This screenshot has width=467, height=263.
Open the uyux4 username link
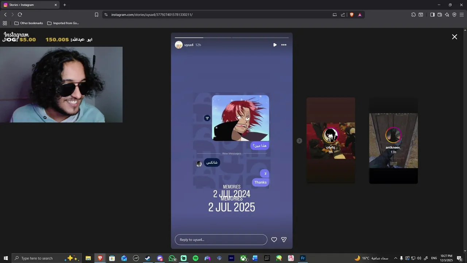[189, 45]
